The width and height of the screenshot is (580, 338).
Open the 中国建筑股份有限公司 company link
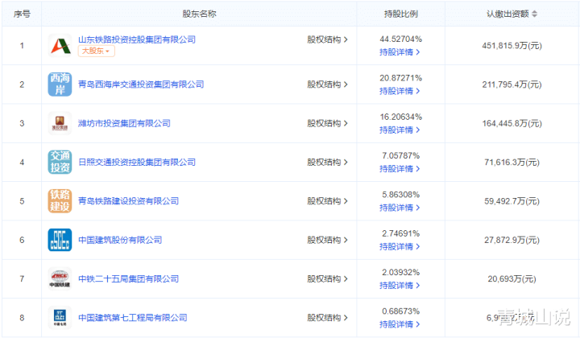coord(120,240)
